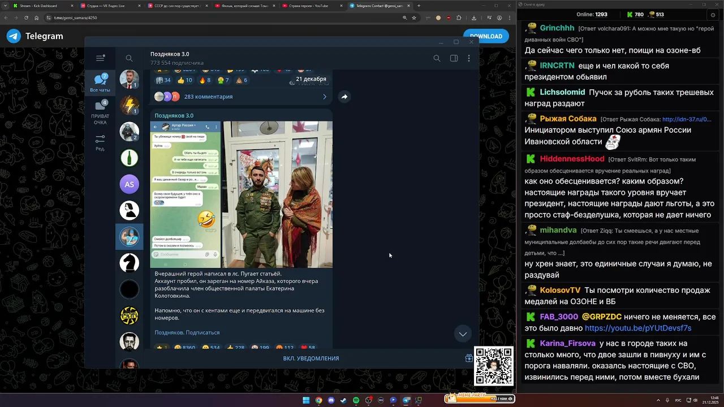Screen dimensions: 724x407
Task: Open the Telegram hamburger menu
Action: pos(100,58)
